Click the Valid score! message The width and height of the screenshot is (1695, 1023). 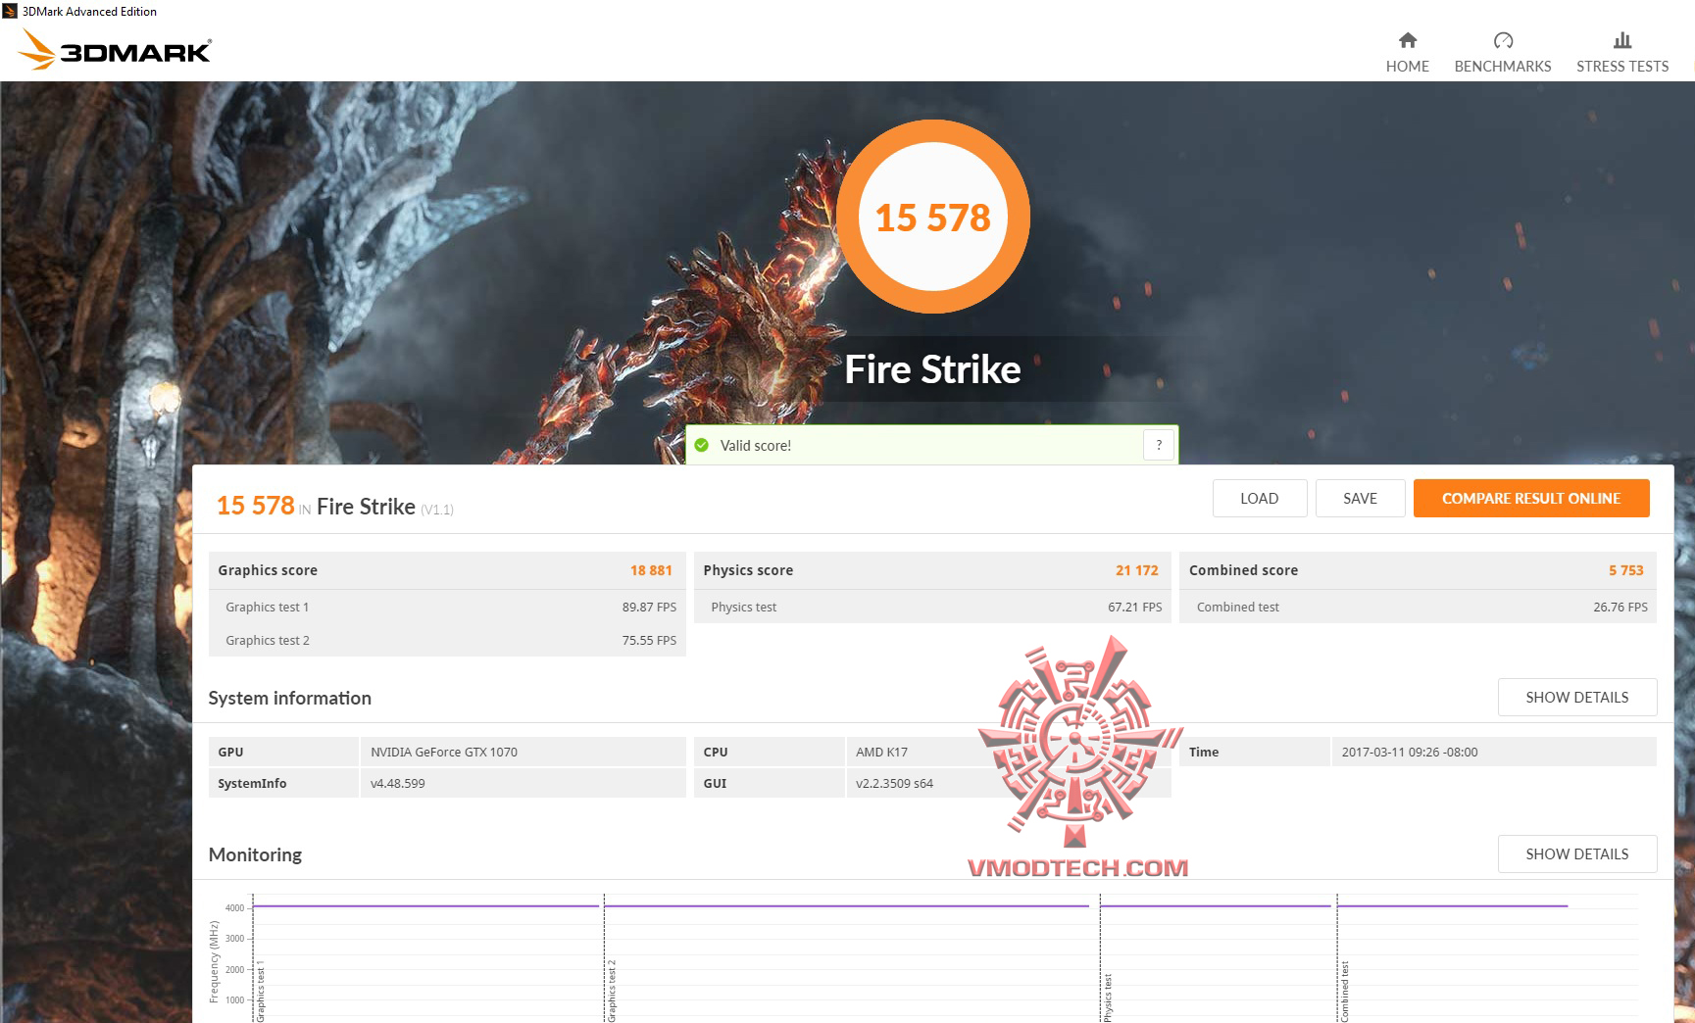point(755,445)
